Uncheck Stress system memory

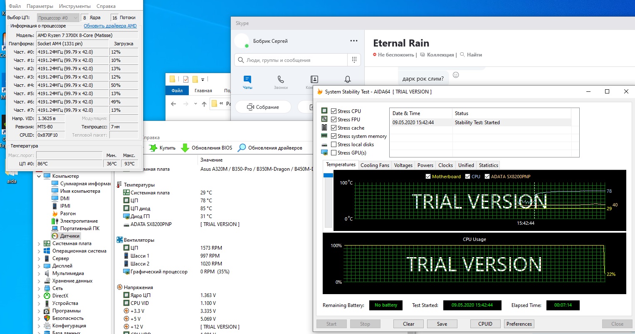[x=334, y=136]
